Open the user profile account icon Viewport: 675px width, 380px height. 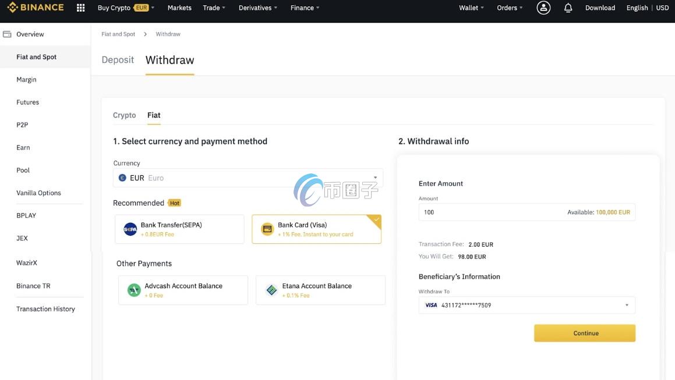(543, 8)
